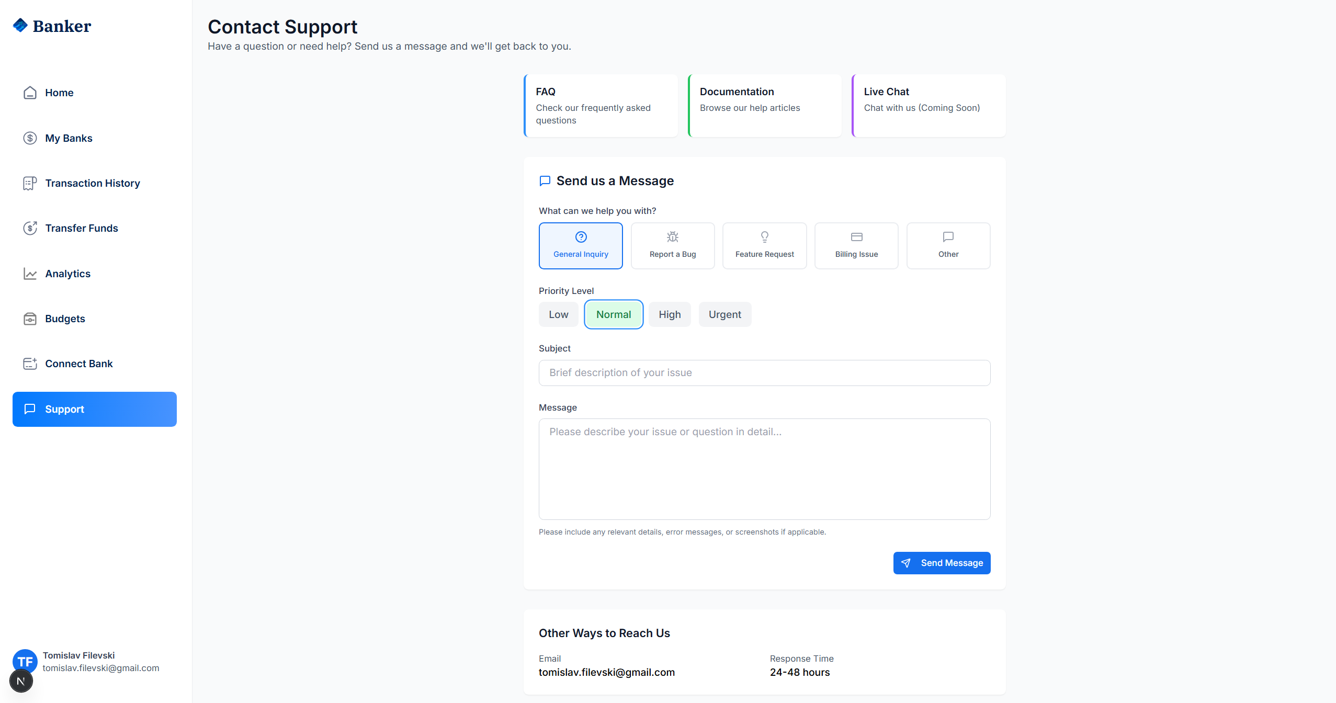Click the round N badge icon
1336x703 pixels.
pos(21,681)
